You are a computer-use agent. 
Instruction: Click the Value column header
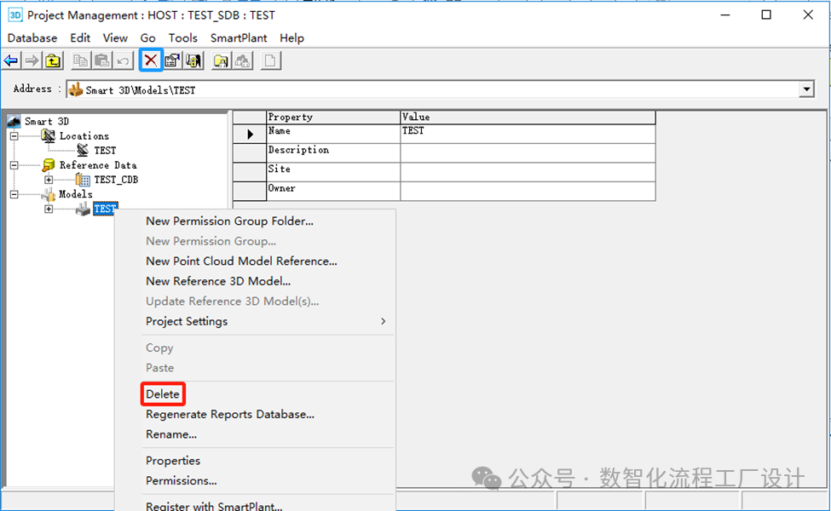[x=528, y=117]
